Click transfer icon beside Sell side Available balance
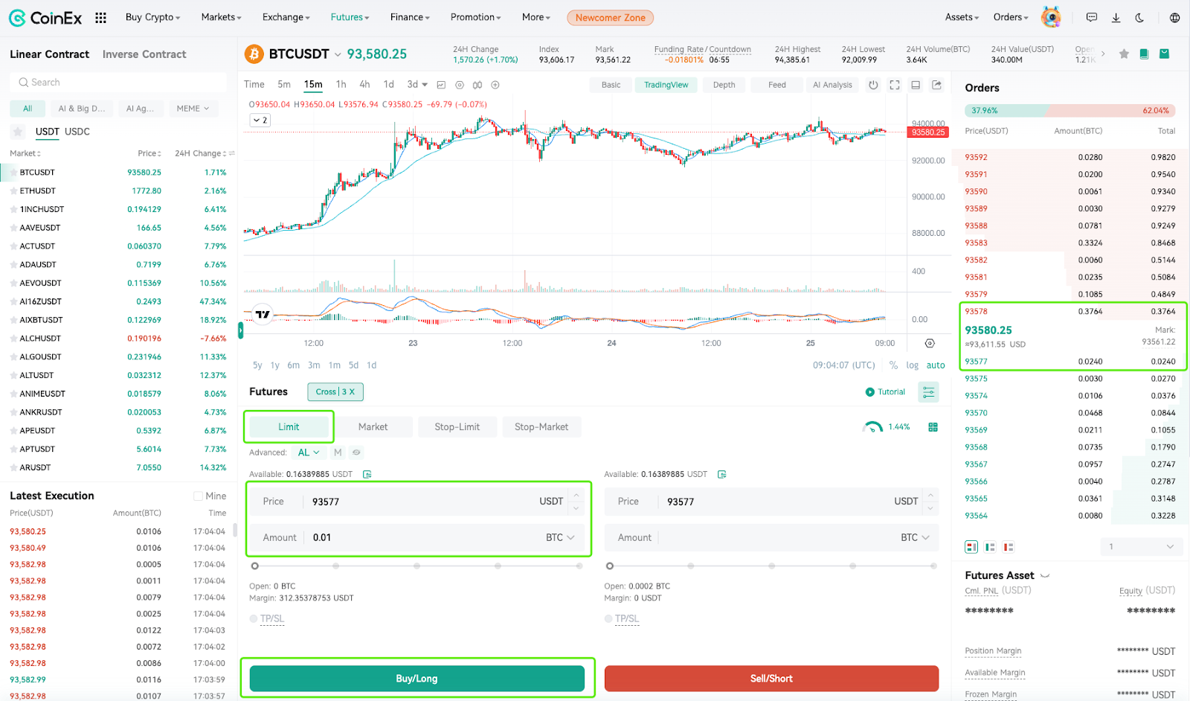 [721, 474]
